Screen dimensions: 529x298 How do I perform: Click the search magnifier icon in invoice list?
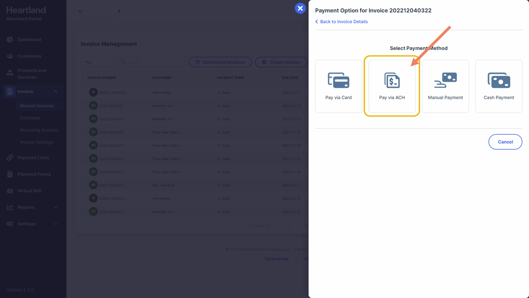(x=123, y=62)
